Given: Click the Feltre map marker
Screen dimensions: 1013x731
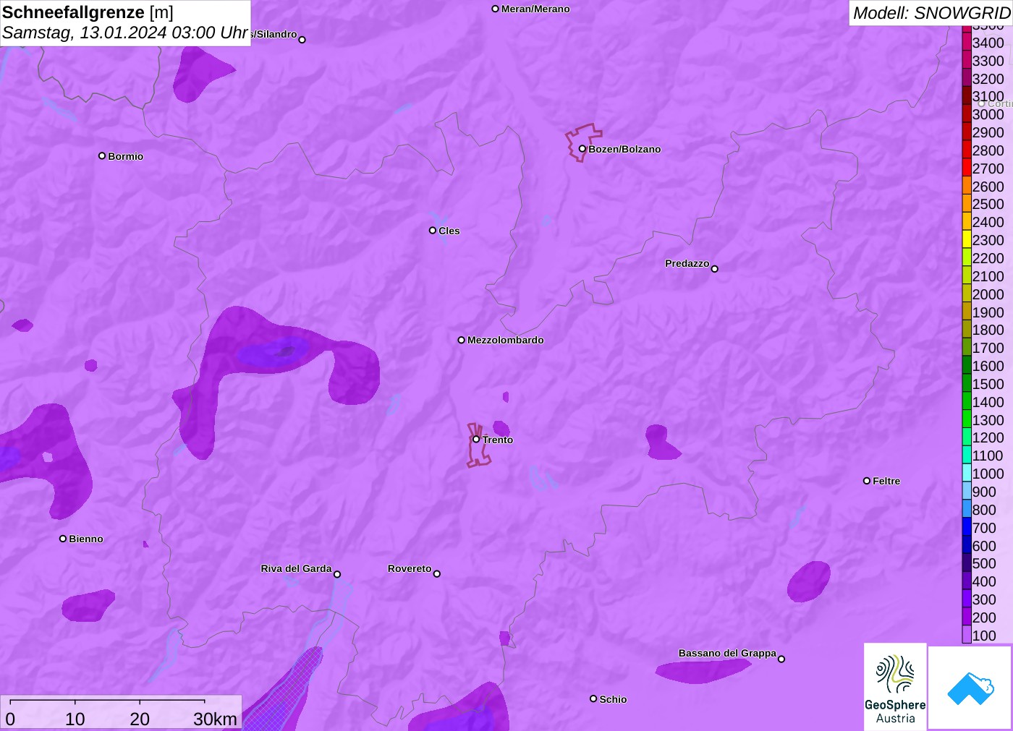Looking at the screenshot, I should (x=866, y=480).
